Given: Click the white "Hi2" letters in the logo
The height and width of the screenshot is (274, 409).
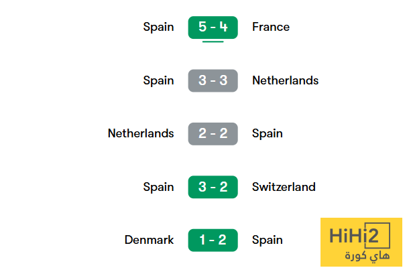Looking at the screenshot, I should click(375, 236).
